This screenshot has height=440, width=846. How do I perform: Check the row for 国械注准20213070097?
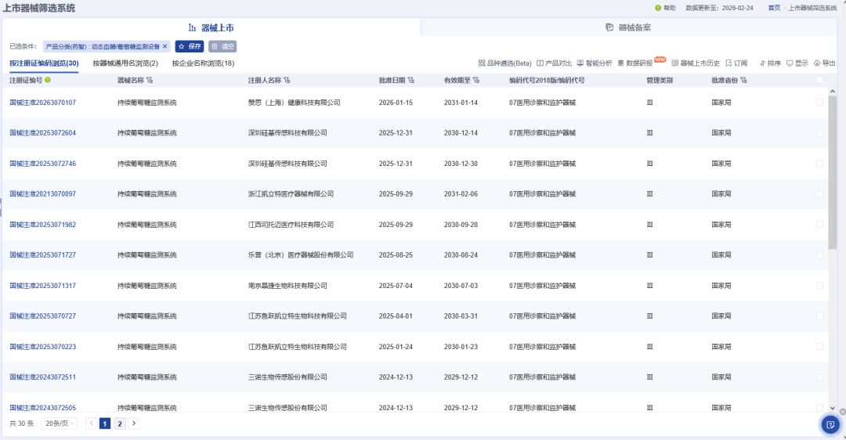tap(819, 193)
